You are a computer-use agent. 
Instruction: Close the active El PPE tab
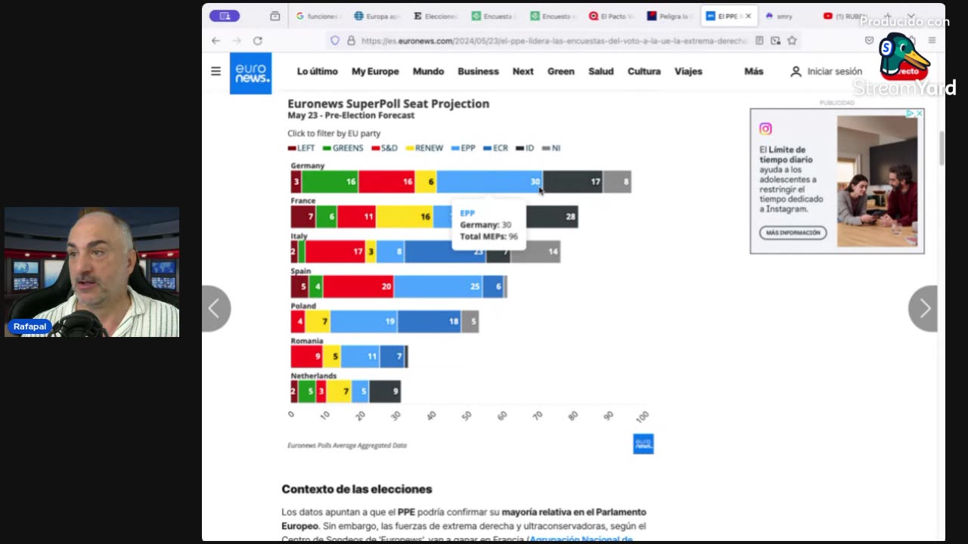click(748, 16)
